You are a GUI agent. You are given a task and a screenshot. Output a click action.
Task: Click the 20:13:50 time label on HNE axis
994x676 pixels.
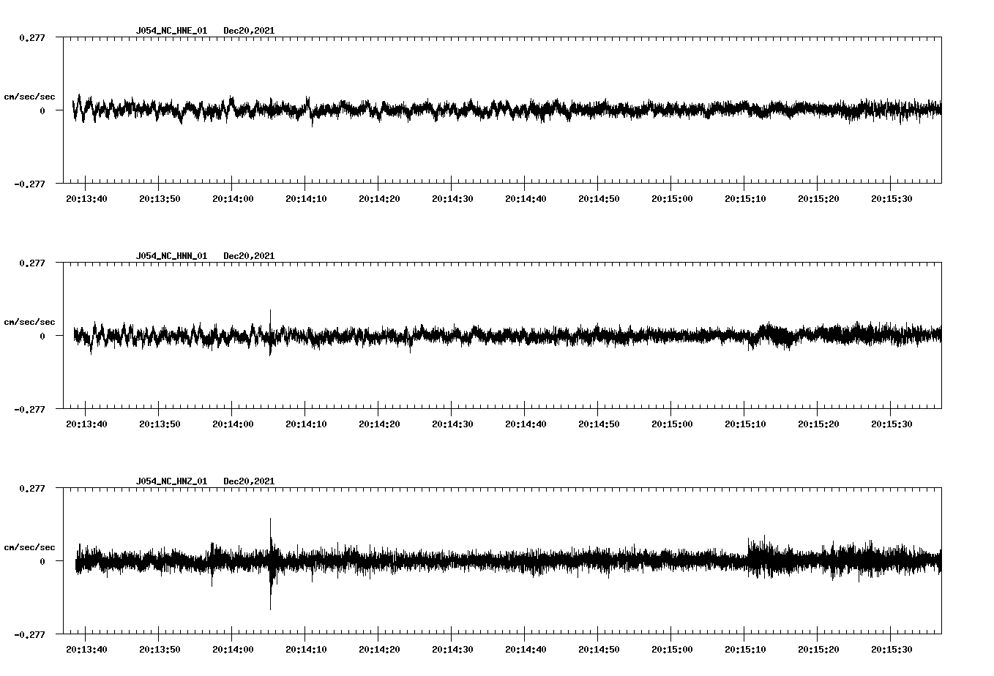[x=160, y=198]
